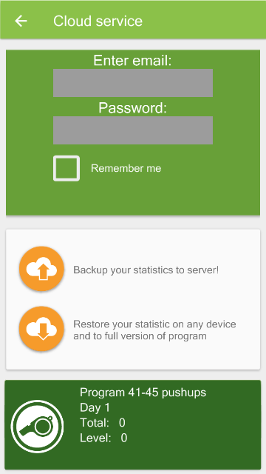Viewport: 266px width, 474px height.
Task: Click Restore your statistic on any device text
Action: (x=154, y=330)
